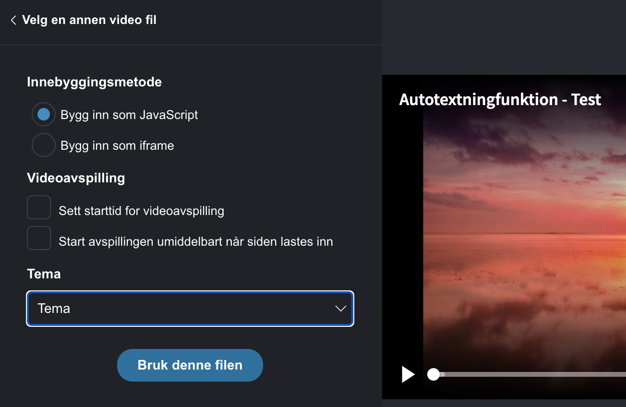Click the Bruk denne filen button
626x407 pixels.
click(x=190, y=365)
